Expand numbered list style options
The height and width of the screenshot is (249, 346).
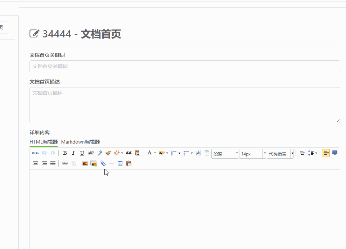pos(179,153)
